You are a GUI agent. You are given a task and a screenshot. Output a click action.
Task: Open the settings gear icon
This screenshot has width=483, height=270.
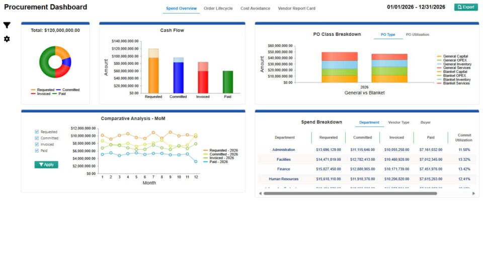pos(7,39)
